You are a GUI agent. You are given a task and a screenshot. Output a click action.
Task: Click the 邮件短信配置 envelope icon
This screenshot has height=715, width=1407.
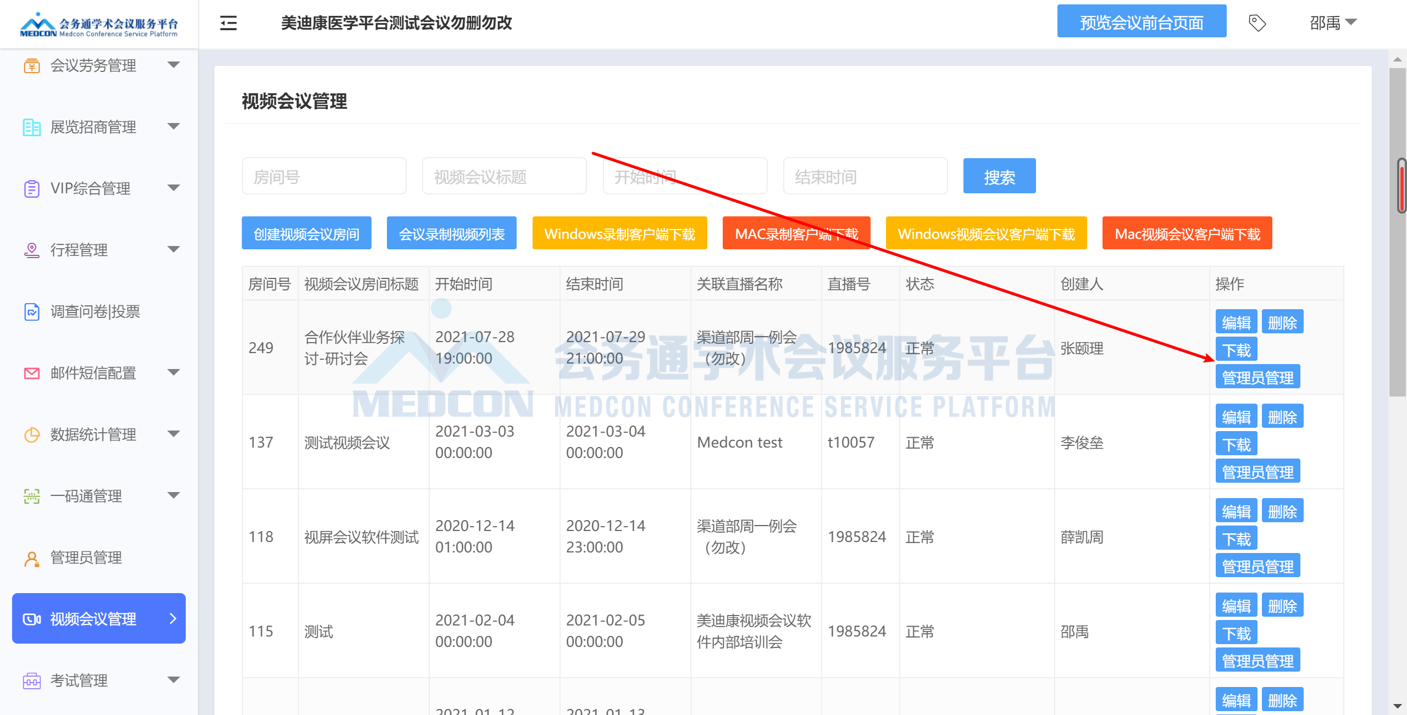tap(32, 373)
